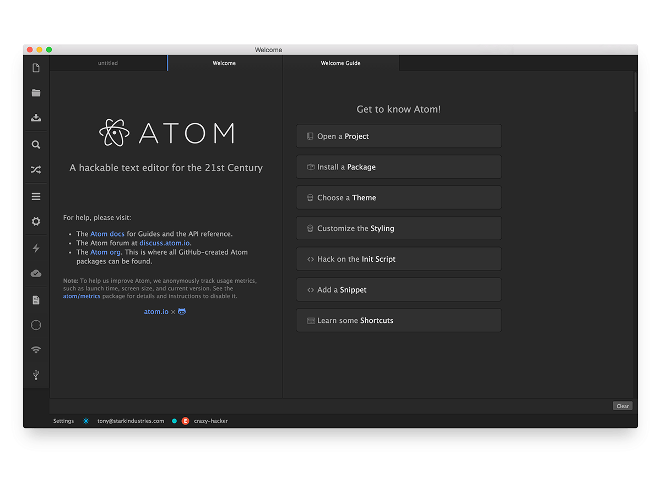
Task: Click the USB icon in sidebar
Action: [36, 375]
